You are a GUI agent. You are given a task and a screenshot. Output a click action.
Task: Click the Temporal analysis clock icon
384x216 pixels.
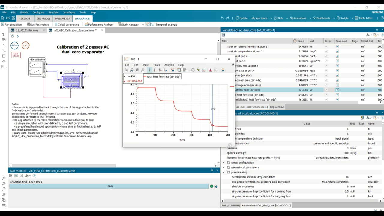pos(148,25)
